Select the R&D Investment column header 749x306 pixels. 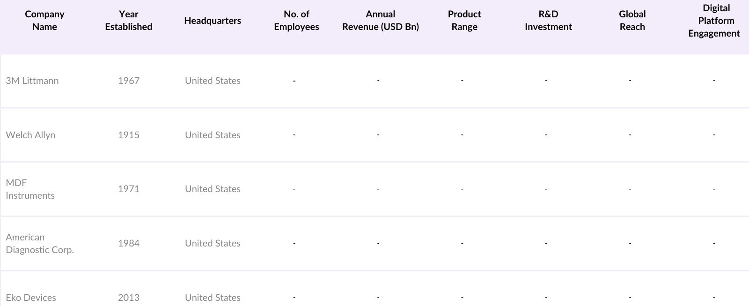[x=548, y=21]
